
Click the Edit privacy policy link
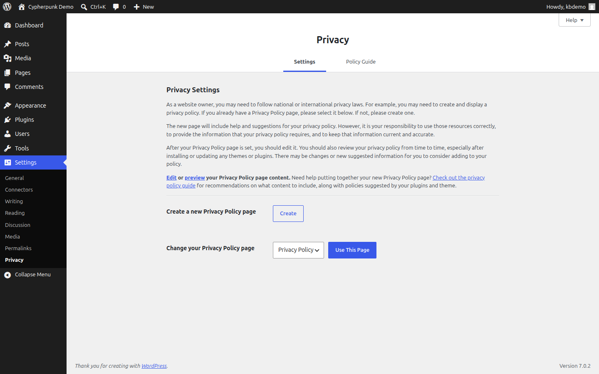pyautogui.click(x=171, y=177)
